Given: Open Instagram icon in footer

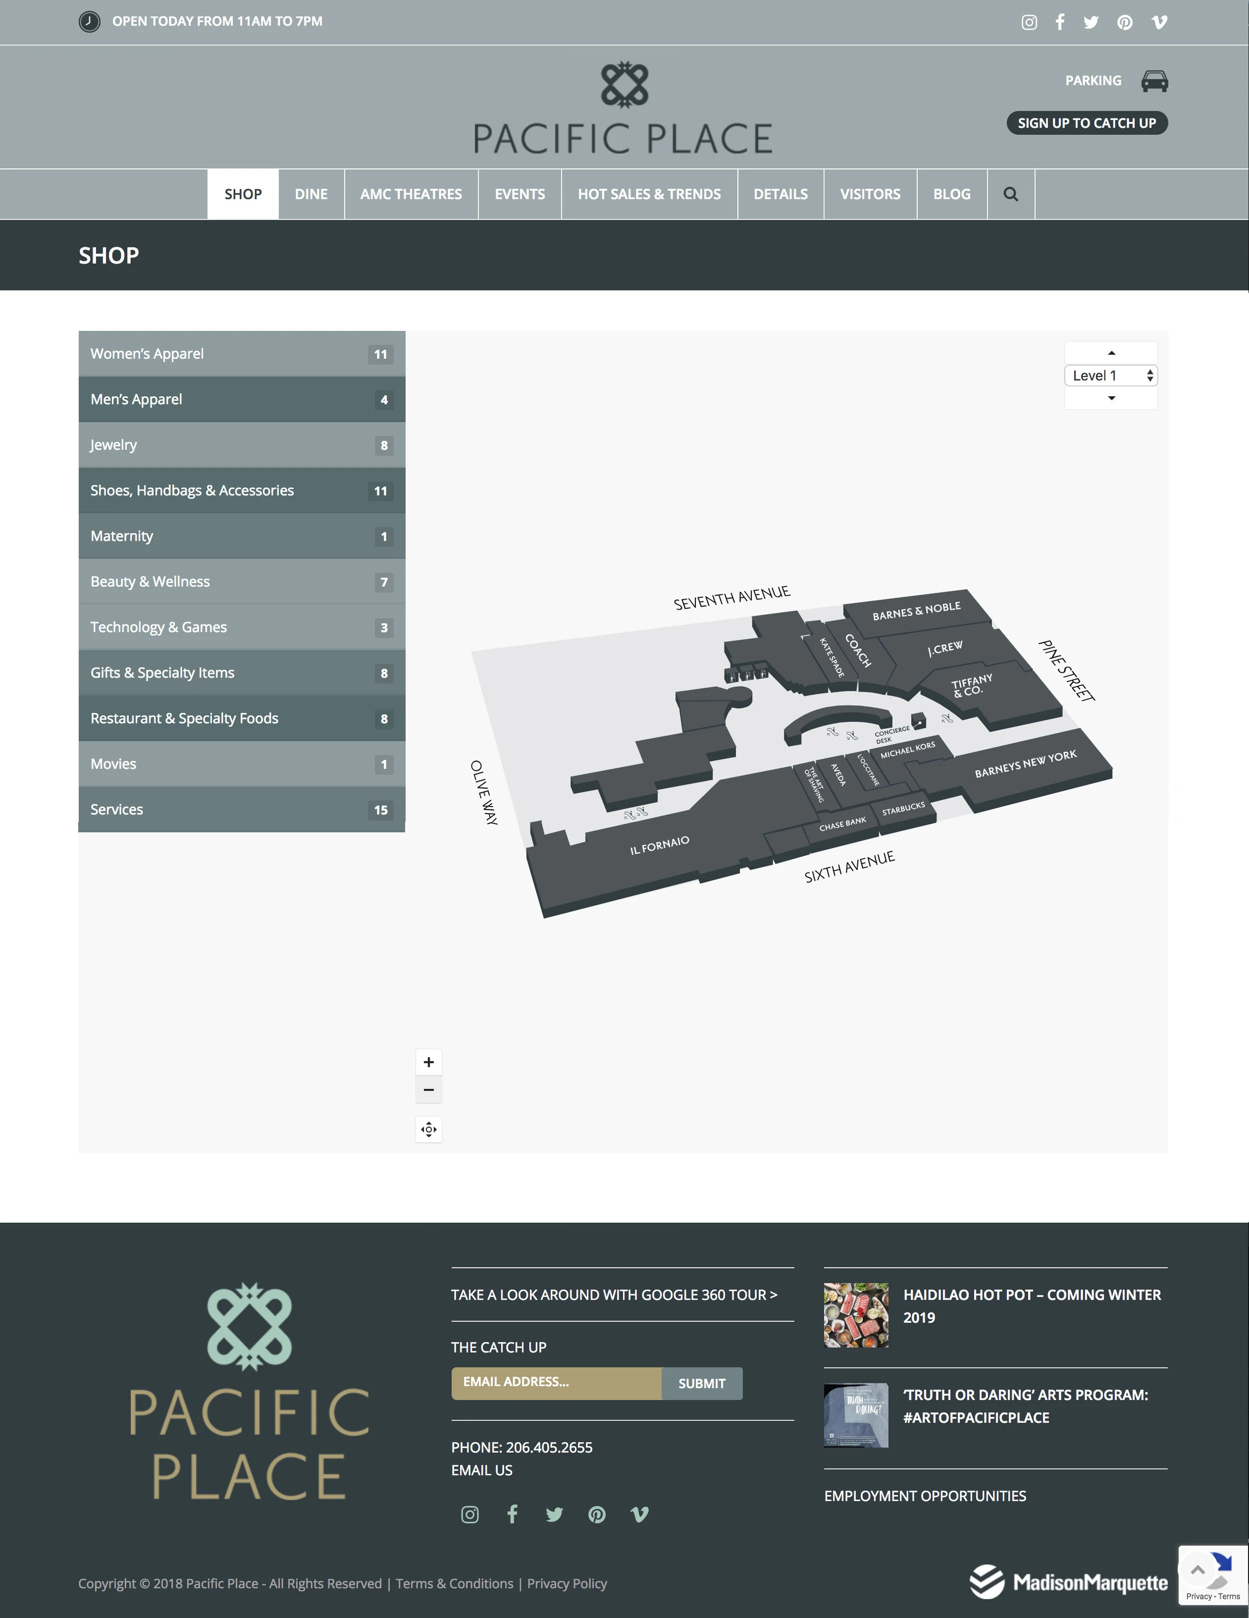Looking at the screenshot, I should [x=470, y=1514].
